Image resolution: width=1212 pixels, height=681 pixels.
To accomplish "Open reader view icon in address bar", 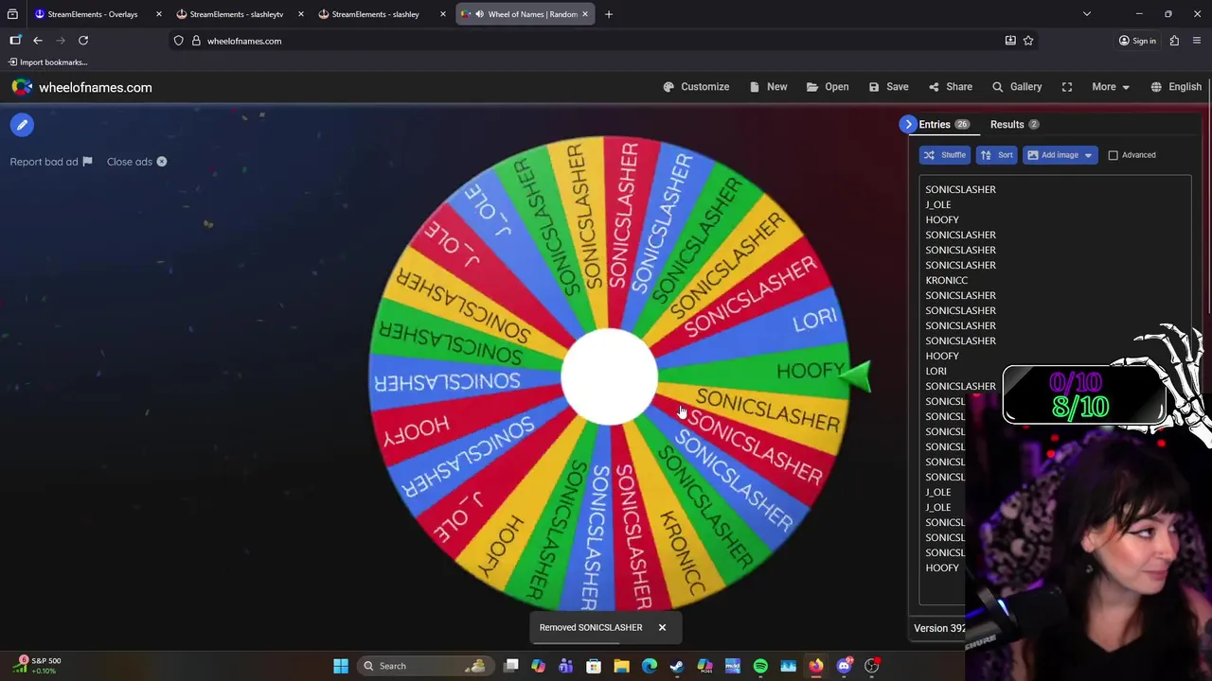I will tap(1010, 41).
